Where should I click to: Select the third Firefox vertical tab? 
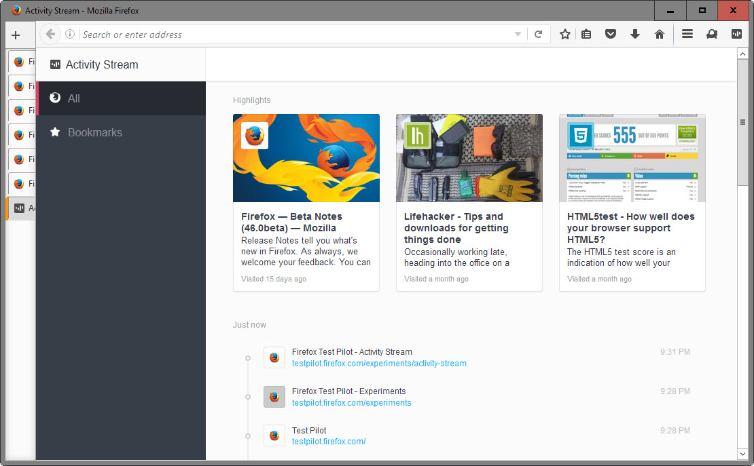pos(22,111)
